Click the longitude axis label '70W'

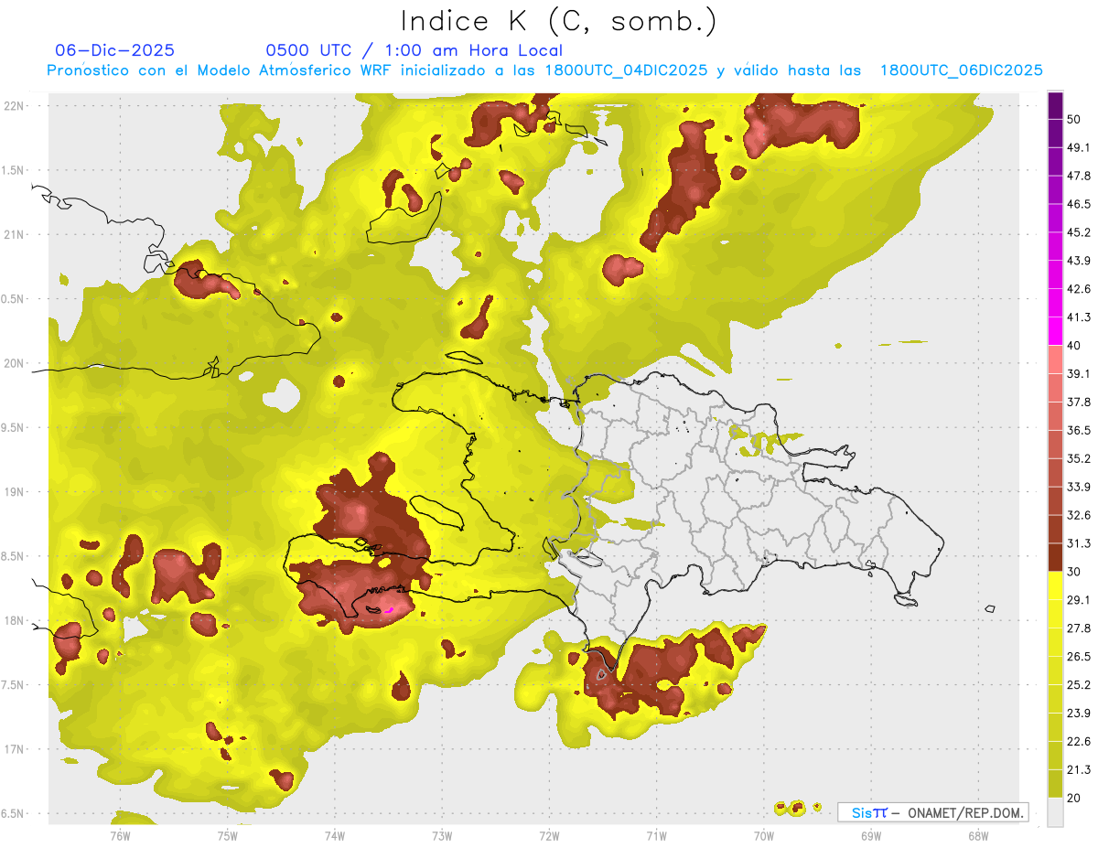[764, 835]
